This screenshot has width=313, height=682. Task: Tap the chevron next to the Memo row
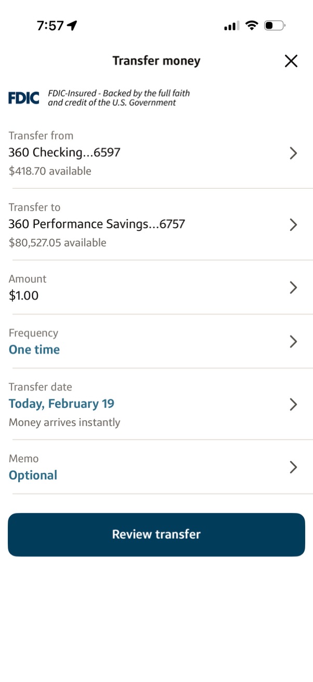coord(293,467)
